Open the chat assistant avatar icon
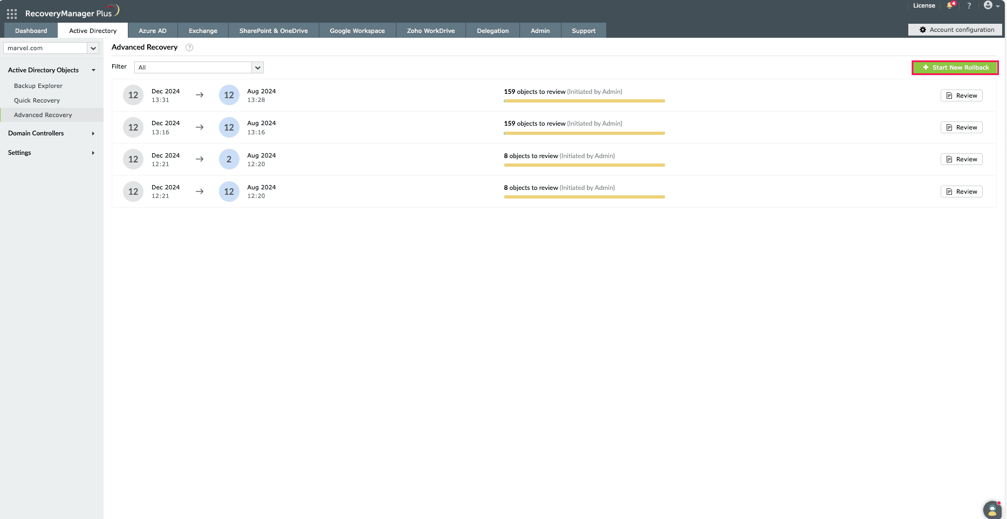This screenshot has height=519, width=1007. (992, 509)
